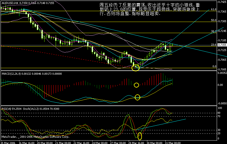Viewport: 227px width, 144px height.
Task: Select the 38.2 Fibonacci retracement label
Action: (x=213, y=31)
